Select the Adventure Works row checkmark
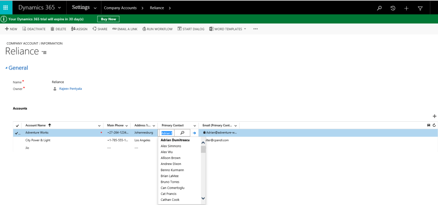 17,133
